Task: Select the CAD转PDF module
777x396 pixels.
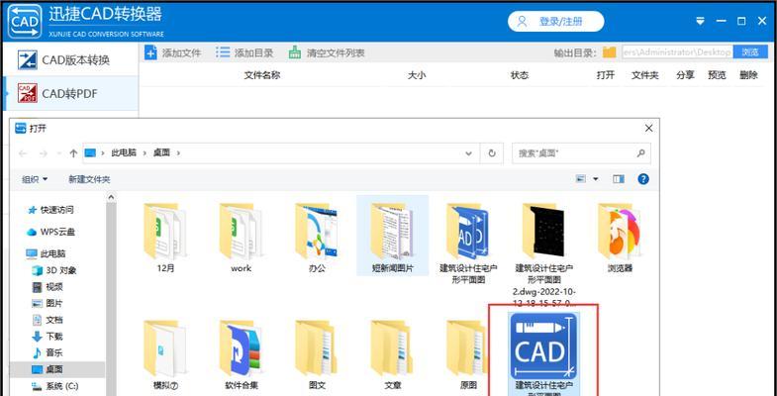Action: (70, 93)
